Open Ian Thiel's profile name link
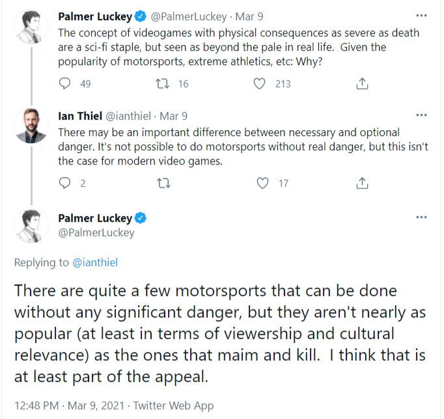This screenshot has height=419, width=444. (x=81, y=116)
